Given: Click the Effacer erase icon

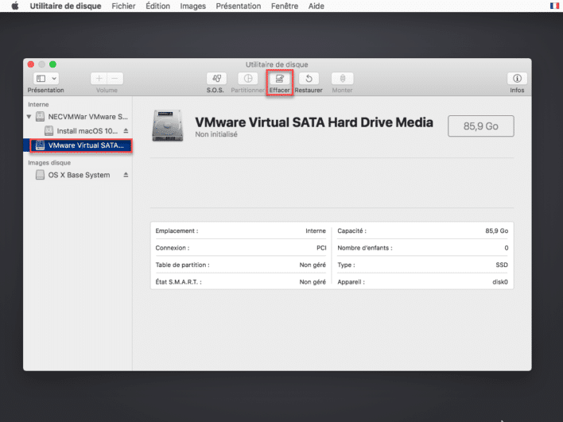Looking at the screenshot, I should coord(280,79).
